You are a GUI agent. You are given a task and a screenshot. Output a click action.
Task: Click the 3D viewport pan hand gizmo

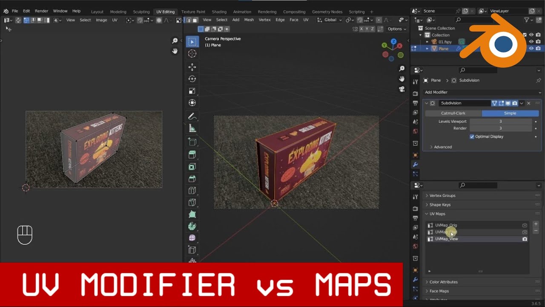(402, 79)
